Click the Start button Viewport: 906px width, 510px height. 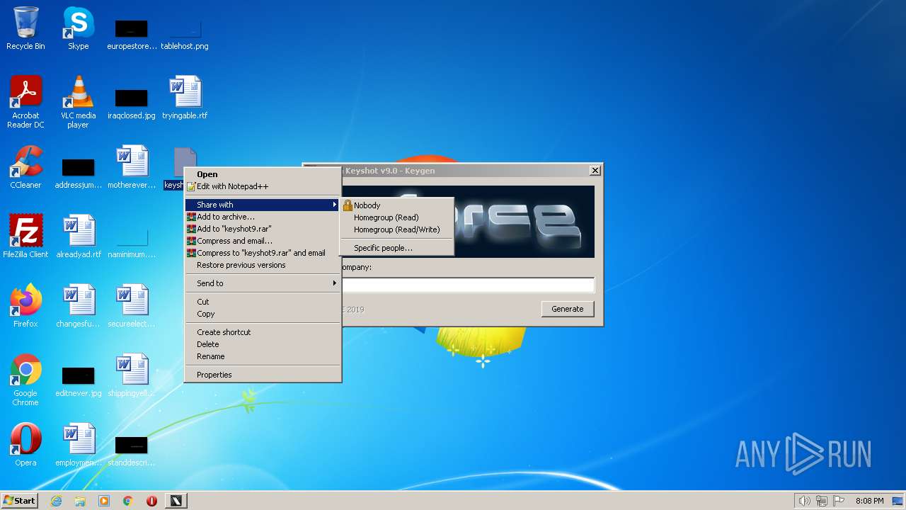pos(19,501)
